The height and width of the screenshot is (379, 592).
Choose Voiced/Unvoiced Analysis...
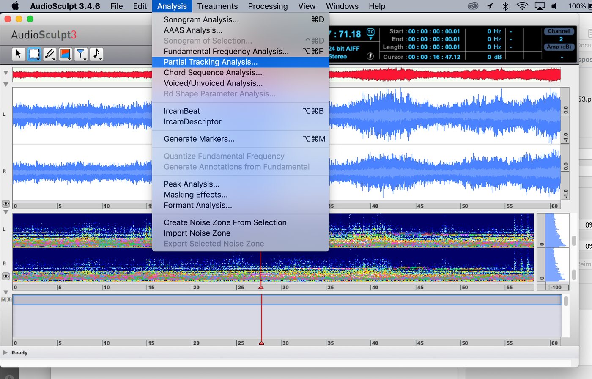(241, 83)
